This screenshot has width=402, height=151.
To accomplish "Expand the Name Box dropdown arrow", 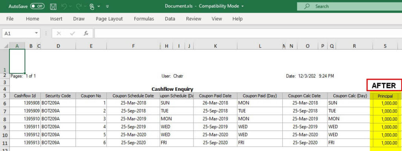I will pos(36,33).
